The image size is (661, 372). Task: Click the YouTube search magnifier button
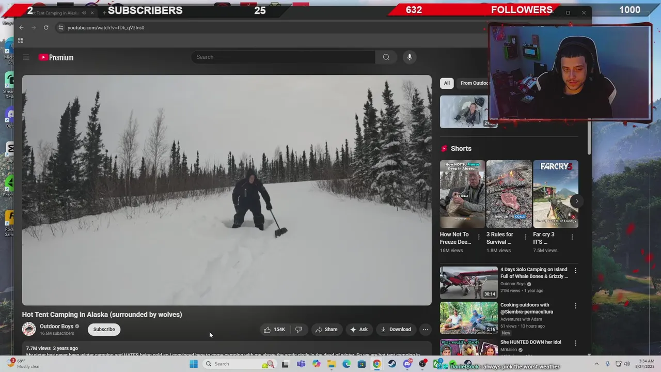pyautogui.click(x=386, y=57)
